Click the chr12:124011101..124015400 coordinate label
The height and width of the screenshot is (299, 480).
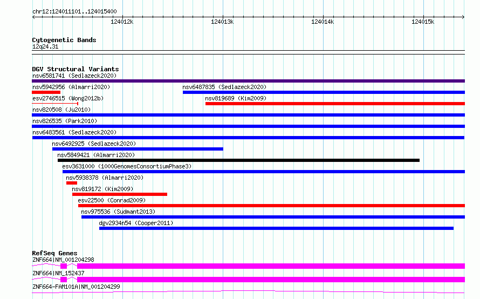74,12
